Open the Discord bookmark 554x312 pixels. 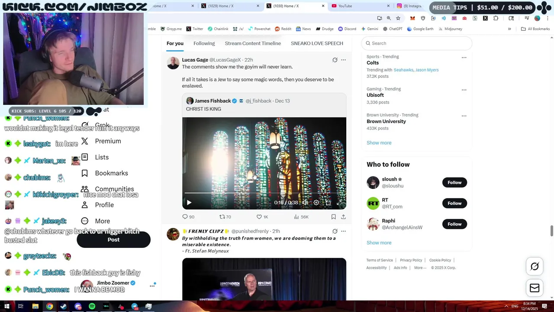point(347,29)
